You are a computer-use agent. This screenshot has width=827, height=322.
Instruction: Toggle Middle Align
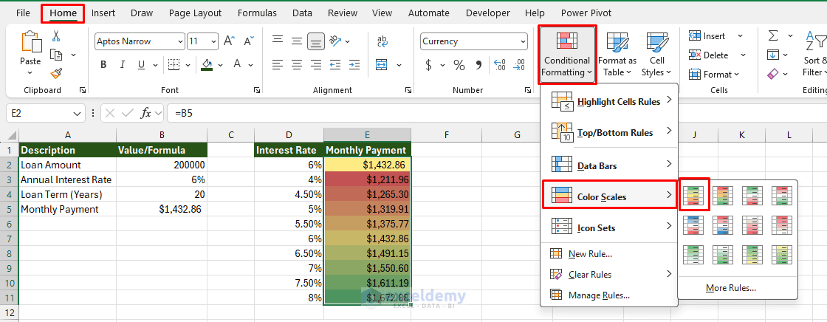[297, 41]
